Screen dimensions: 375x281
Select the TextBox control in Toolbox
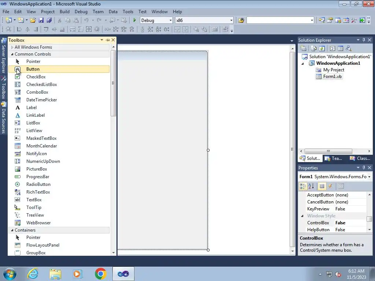[59, 200]
